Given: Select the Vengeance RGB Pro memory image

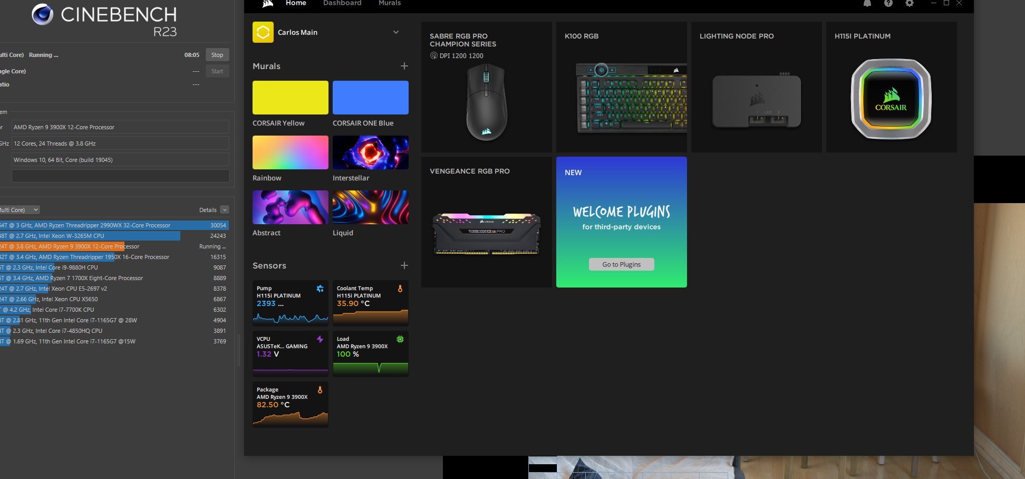Looking at the screenshot, I should point(487,234).
